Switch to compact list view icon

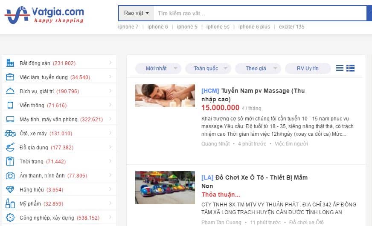340,68
